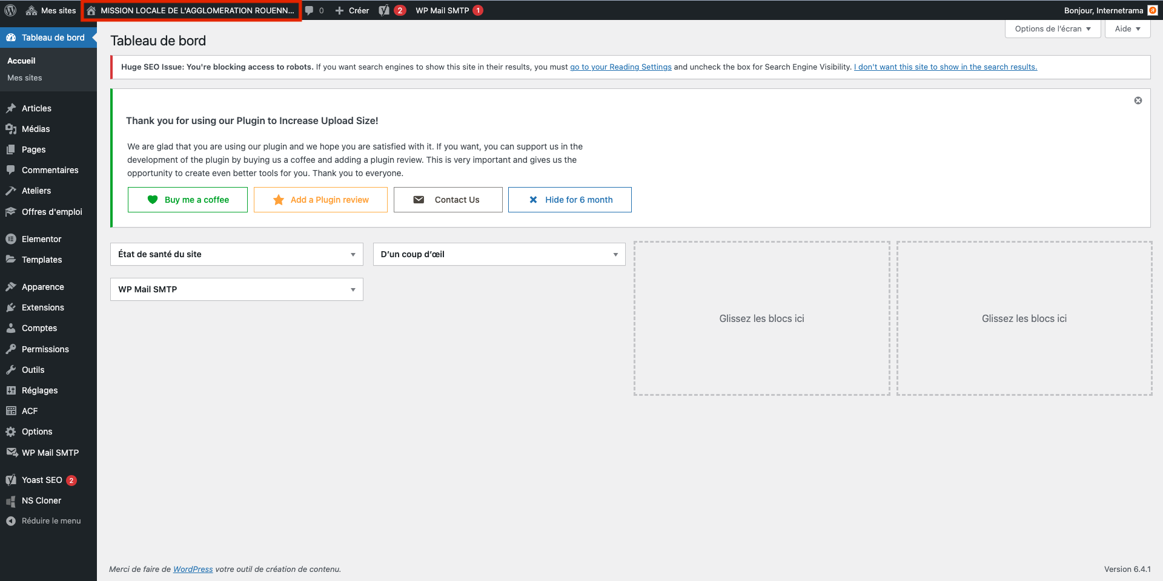
Task: Click the NS Cloner sidebar icon
Action: pos(11,501)
